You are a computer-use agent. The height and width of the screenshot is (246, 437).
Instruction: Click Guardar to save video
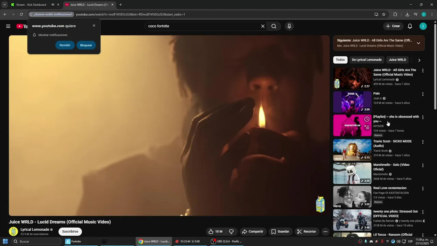[280, 232]
